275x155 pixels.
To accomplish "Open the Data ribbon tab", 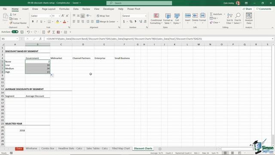I will [76, 9].
